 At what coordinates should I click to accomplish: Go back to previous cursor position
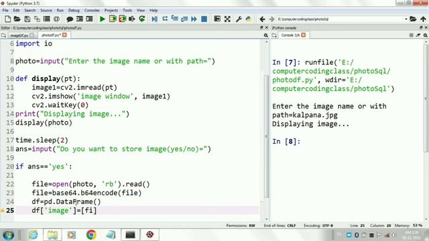pos(262,19)
